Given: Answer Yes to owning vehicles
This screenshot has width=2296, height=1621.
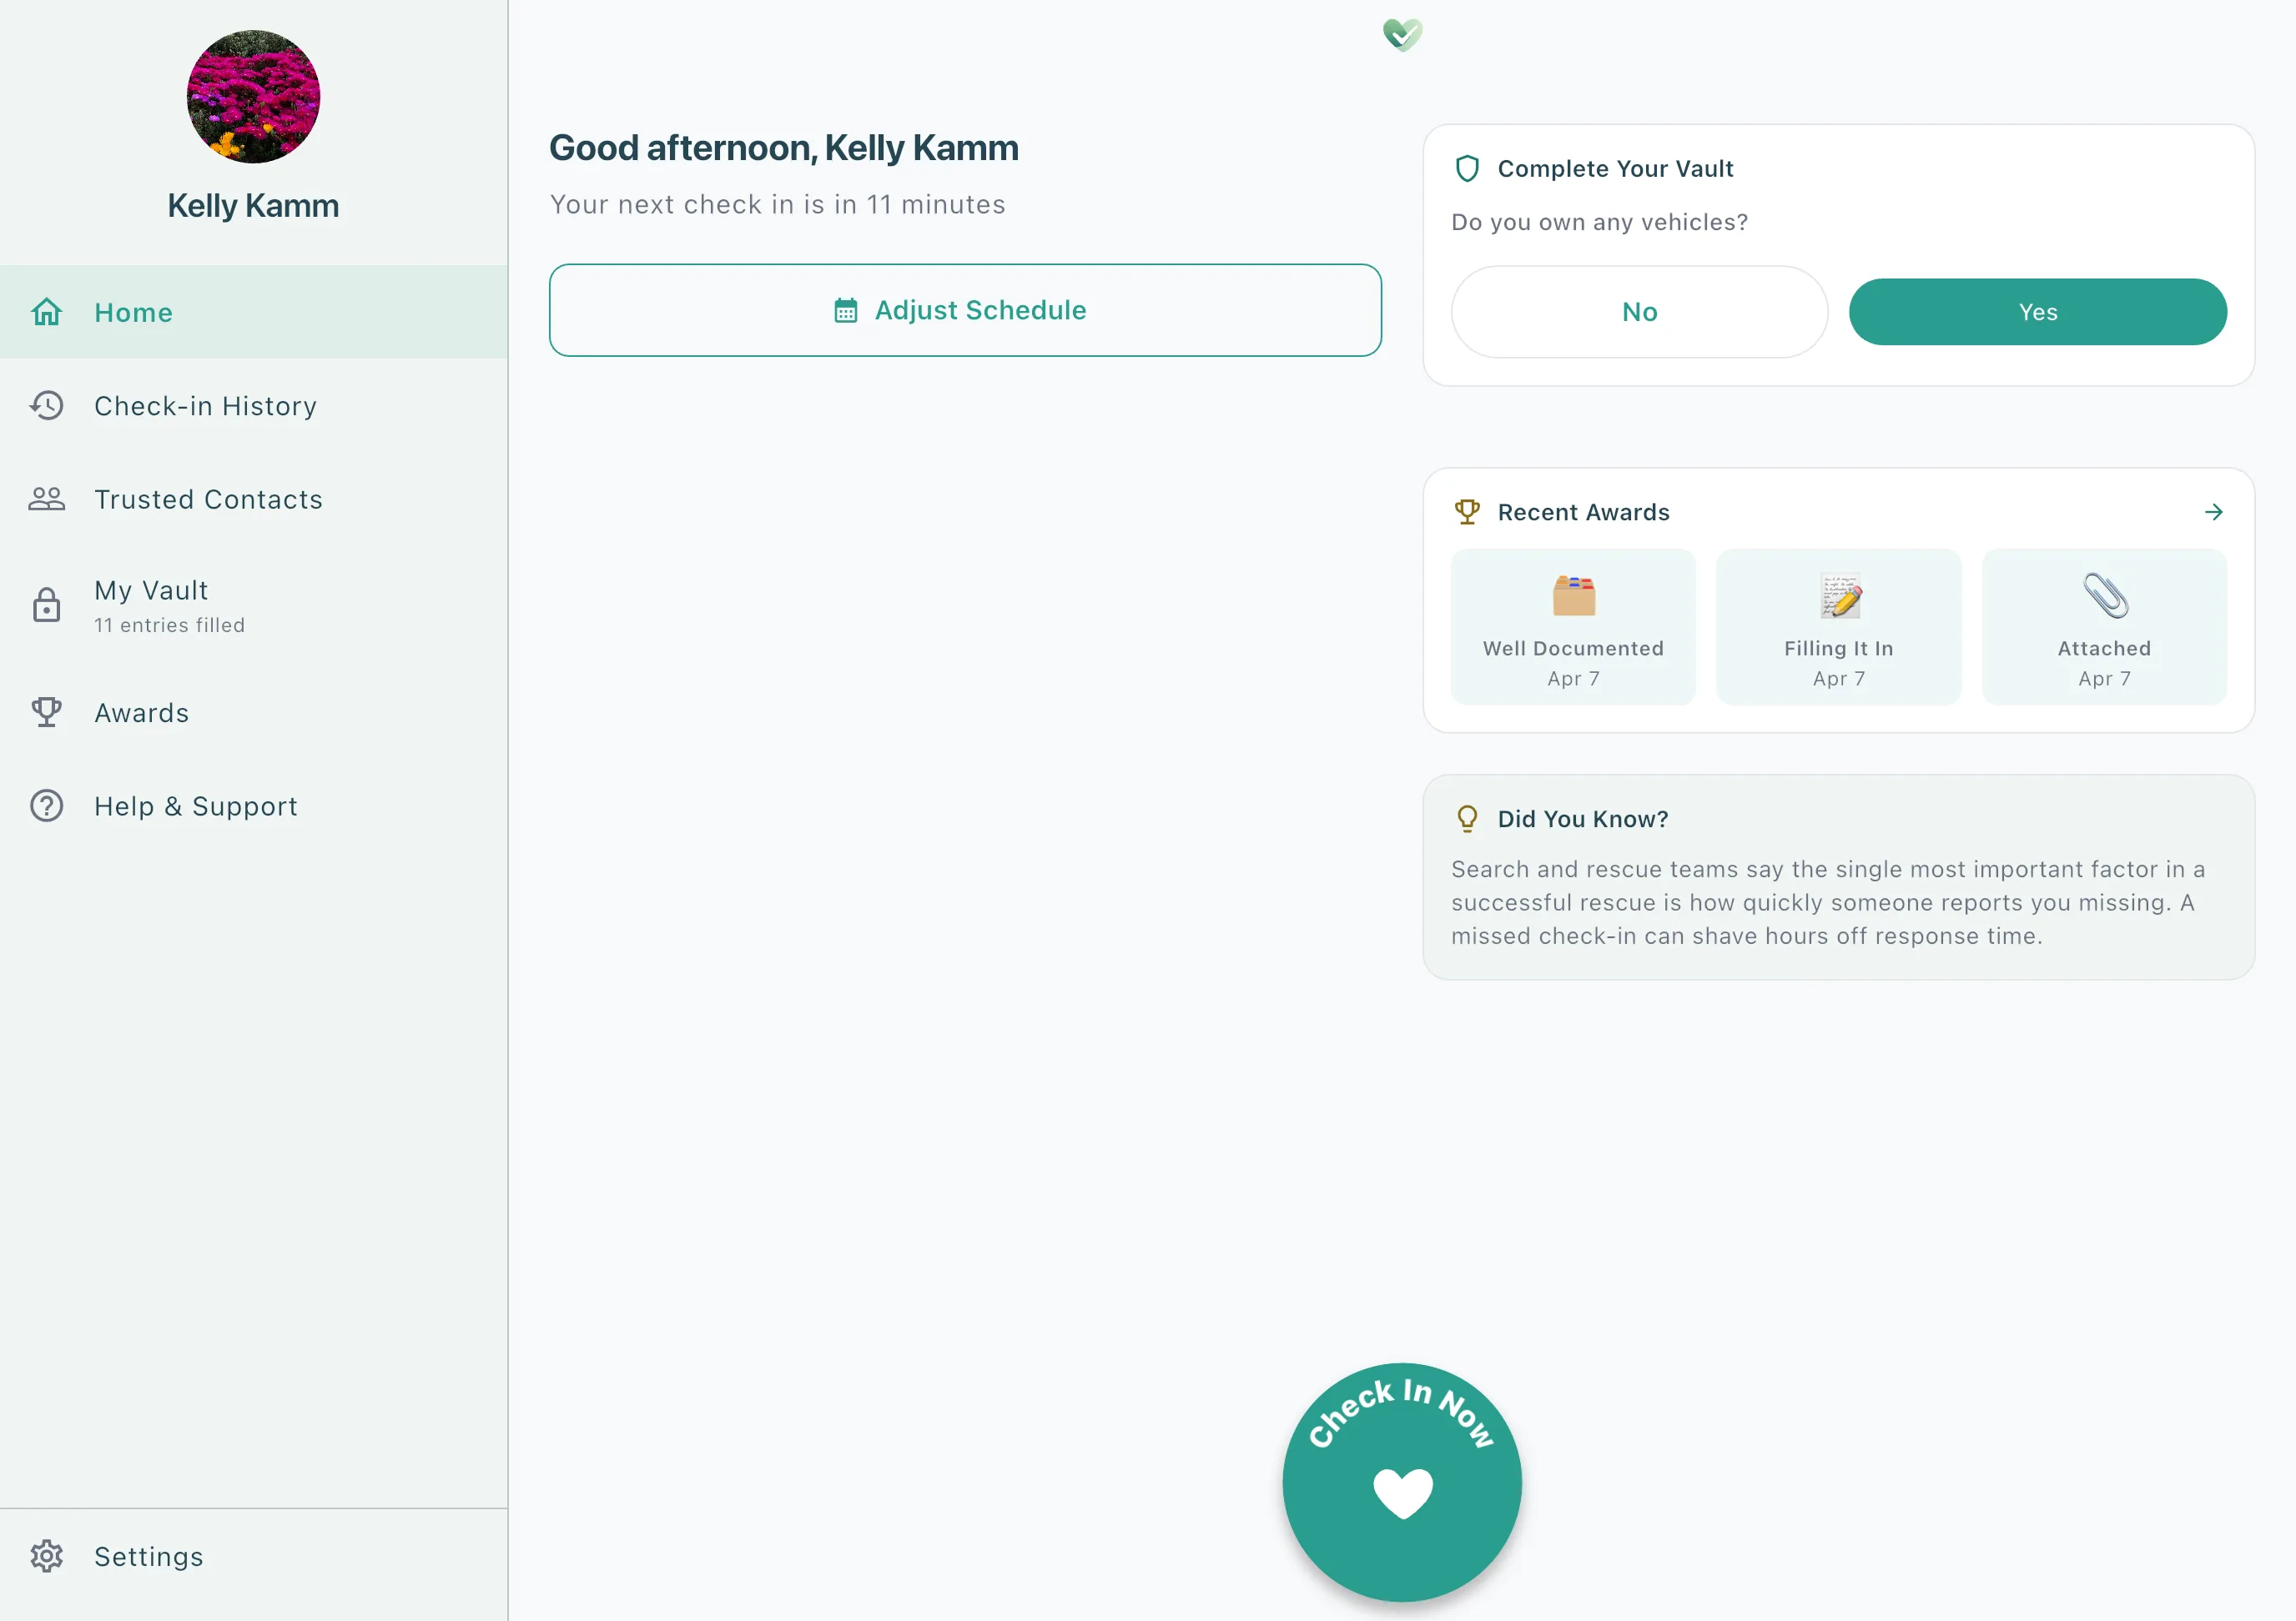Looking at the screenshot, I should point(2037,312).
